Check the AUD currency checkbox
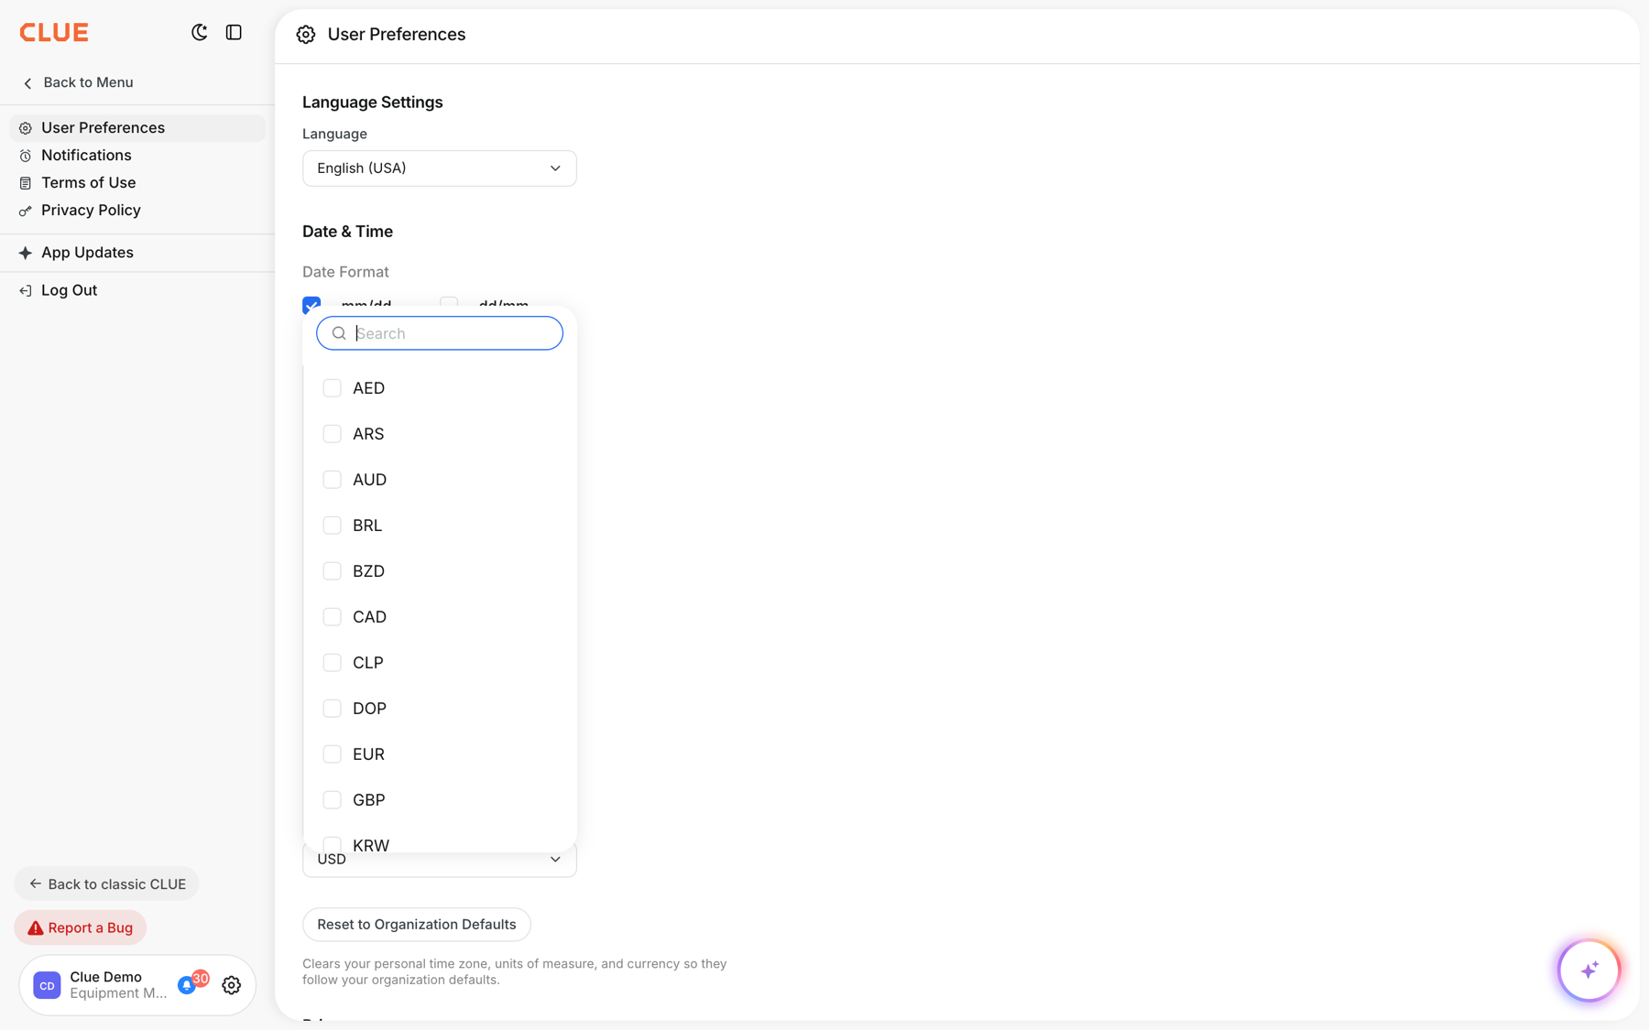 coord(333,480)
